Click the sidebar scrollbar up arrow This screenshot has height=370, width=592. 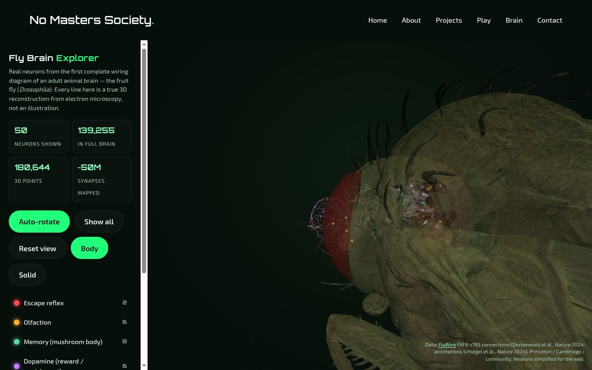pyautogui.click(x=144, y=44)
